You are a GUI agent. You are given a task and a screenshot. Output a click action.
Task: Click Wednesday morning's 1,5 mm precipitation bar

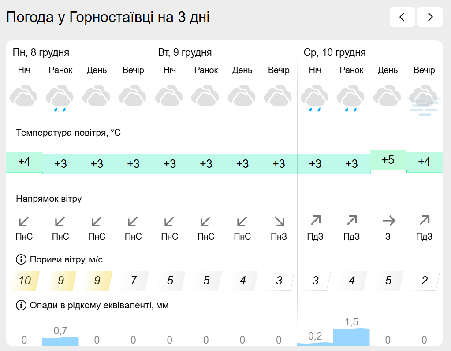351,337
